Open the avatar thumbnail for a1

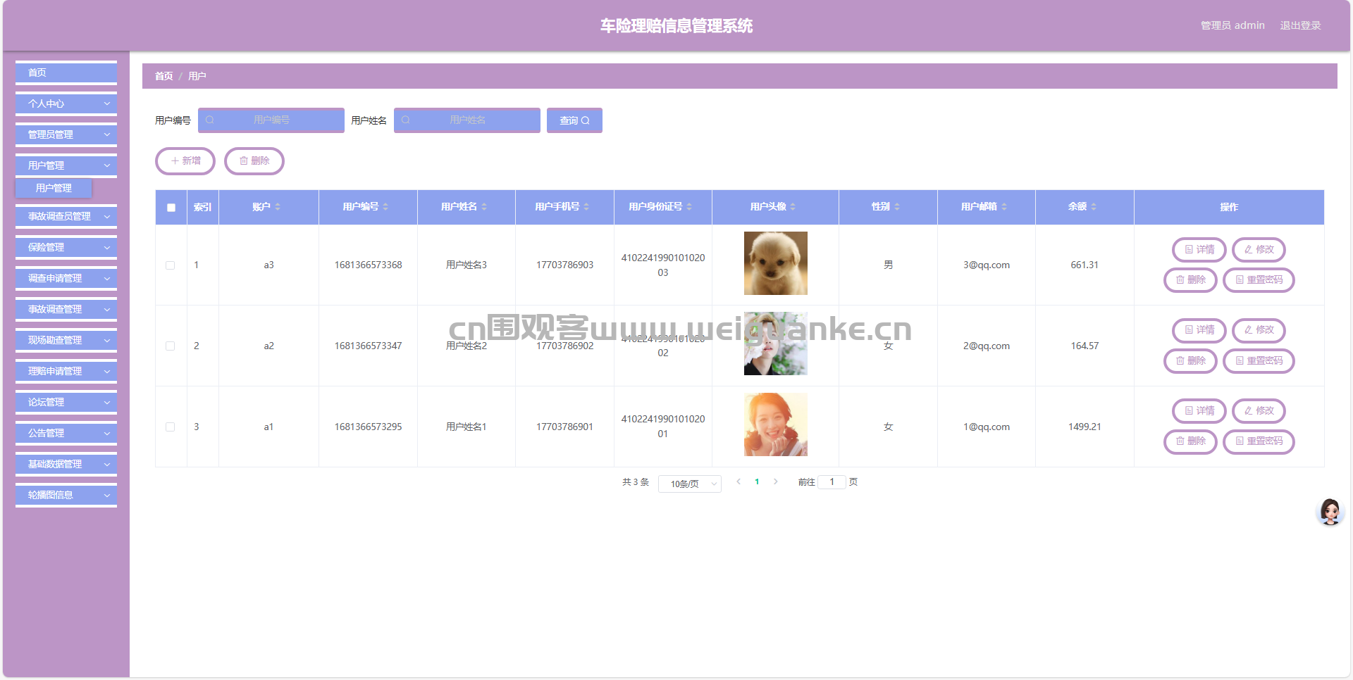776,424
